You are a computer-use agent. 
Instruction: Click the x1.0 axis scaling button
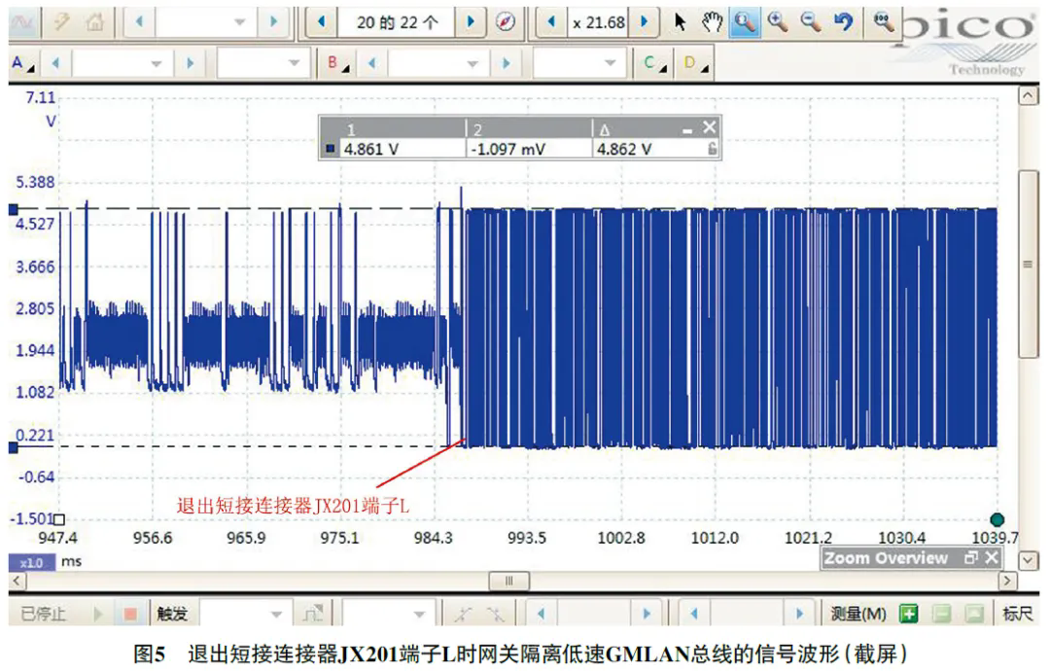pos(31,562)
